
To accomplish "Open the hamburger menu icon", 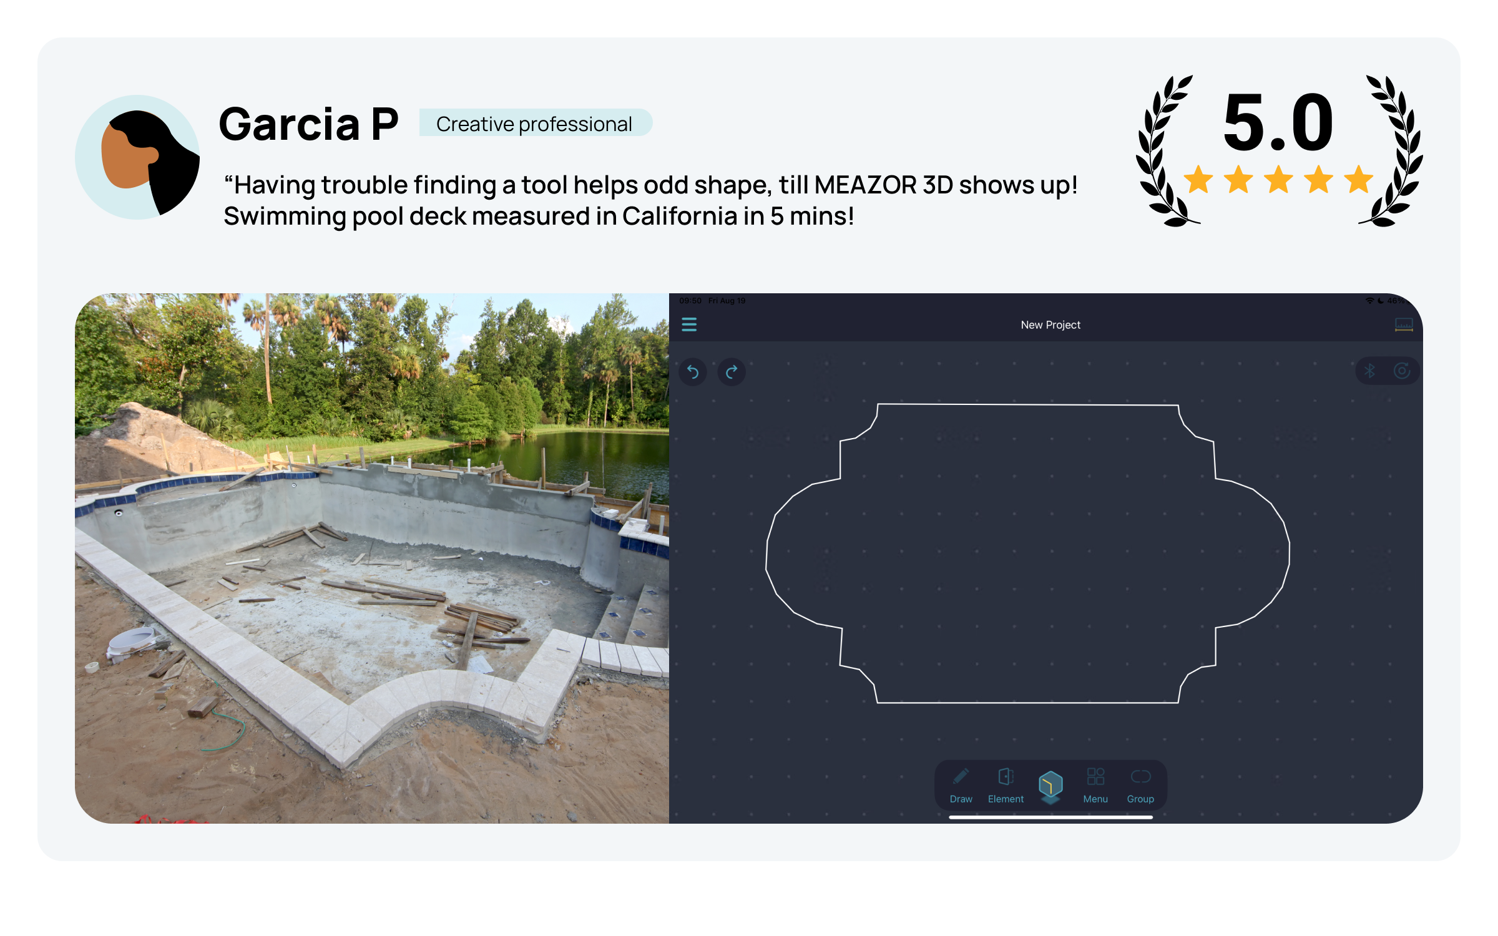I will pyautogui.click(x=689, y=324).
